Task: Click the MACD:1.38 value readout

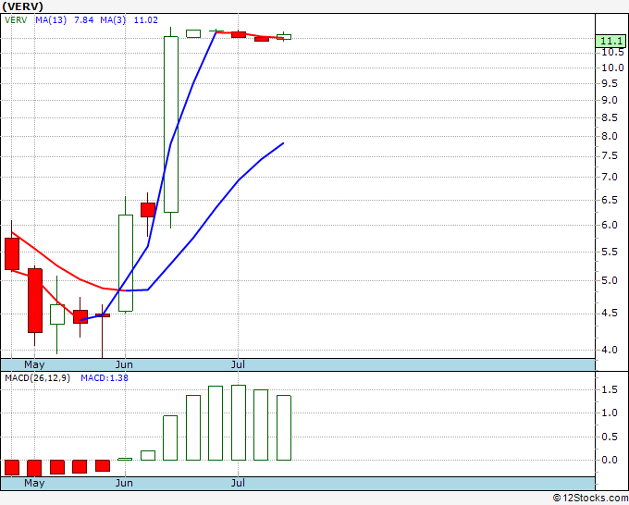Action: (105, 378)
